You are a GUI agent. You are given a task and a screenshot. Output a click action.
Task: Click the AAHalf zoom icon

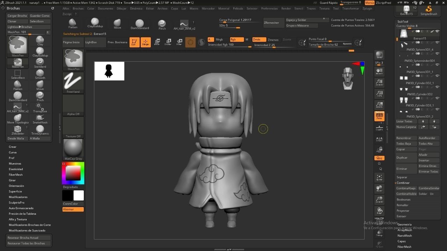pyautogui.click(x=379, y=105)
